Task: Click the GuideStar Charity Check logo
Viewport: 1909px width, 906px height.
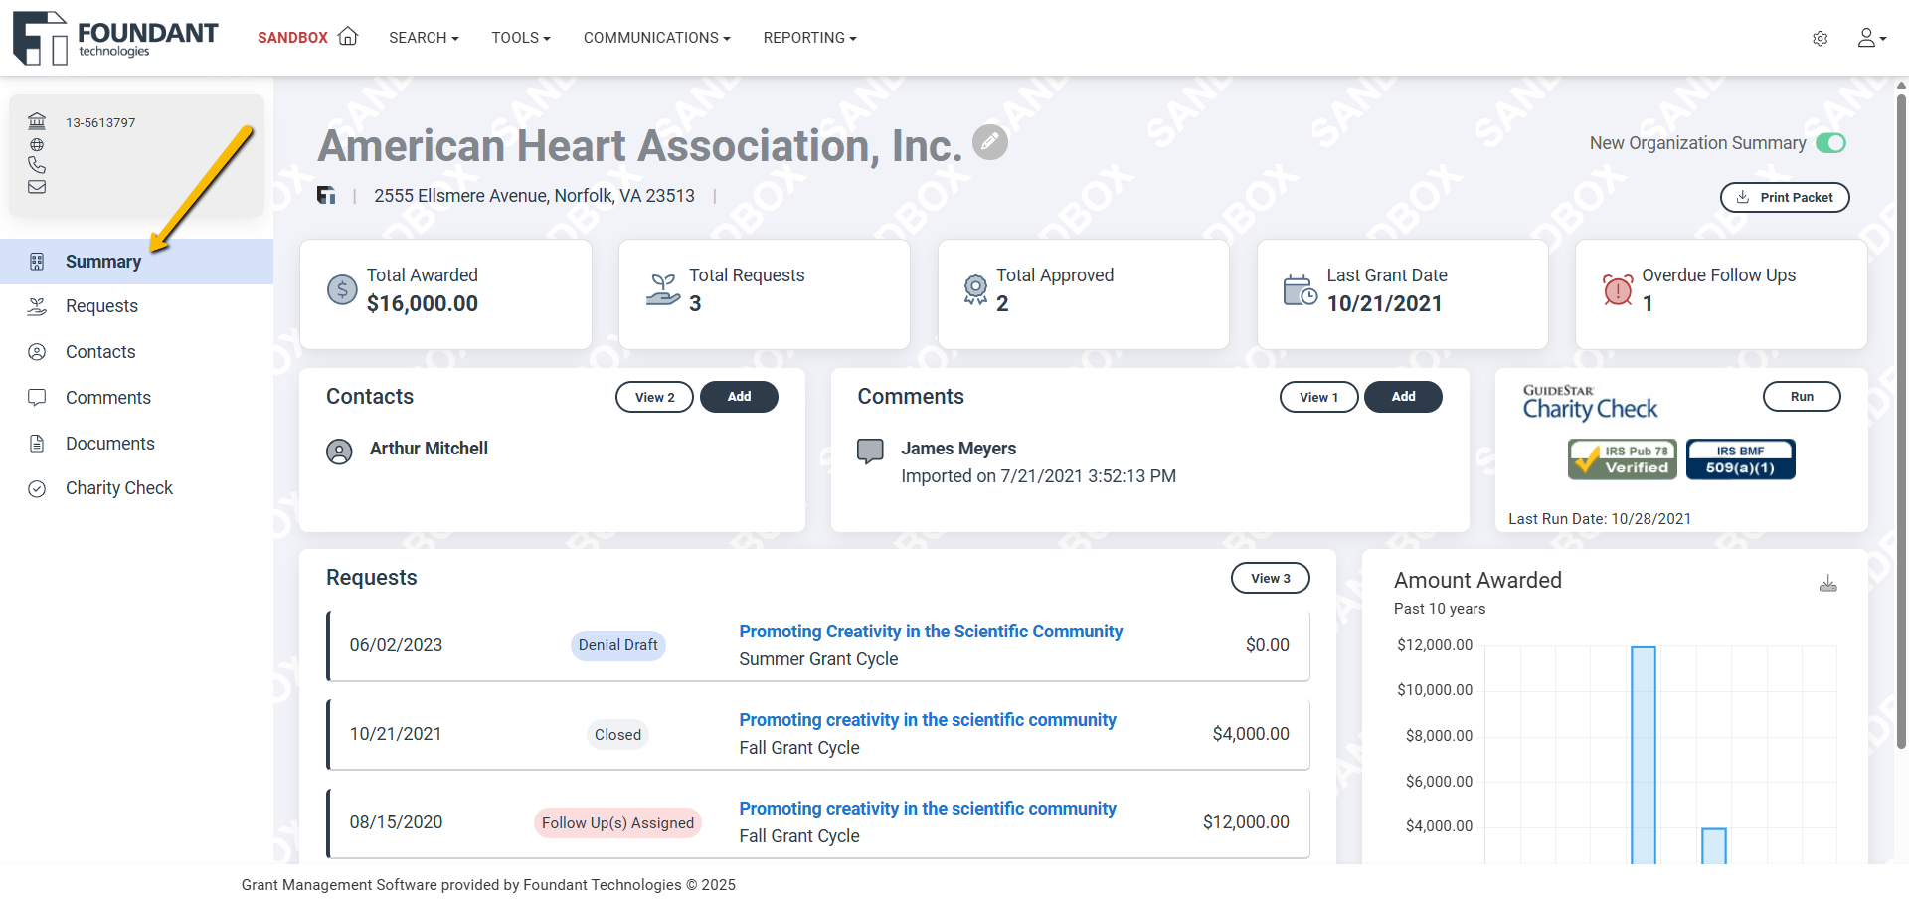Action: 1590,402
